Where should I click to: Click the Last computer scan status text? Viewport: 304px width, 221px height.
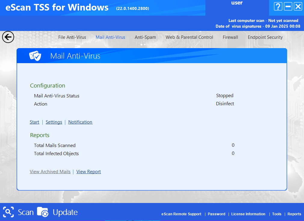click(263, 20)
